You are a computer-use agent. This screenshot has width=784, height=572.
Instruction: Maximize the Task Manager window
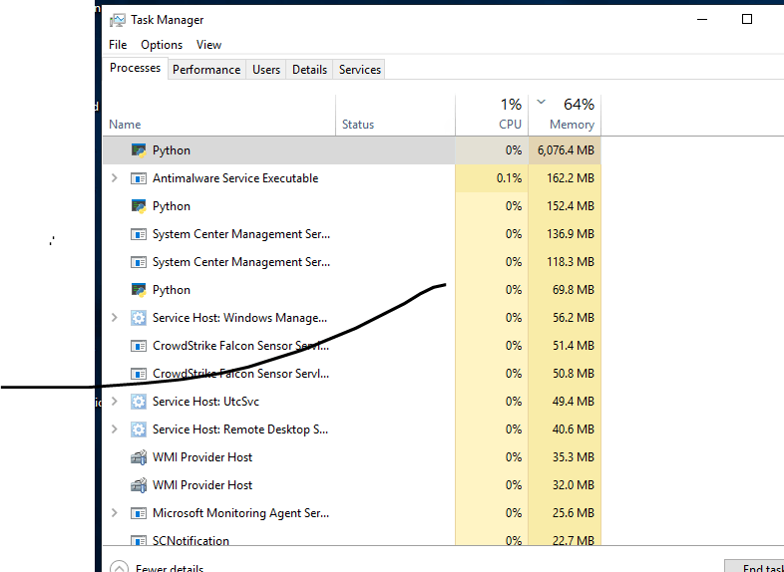(747, 19)
